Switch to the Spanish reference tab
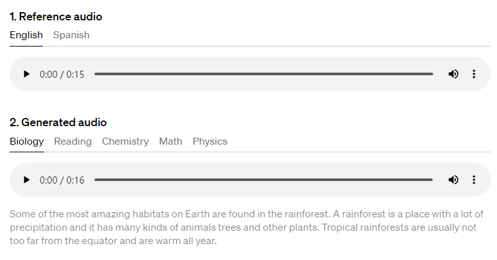The height and width of the screenshot is (260, 497). point(71,35)
